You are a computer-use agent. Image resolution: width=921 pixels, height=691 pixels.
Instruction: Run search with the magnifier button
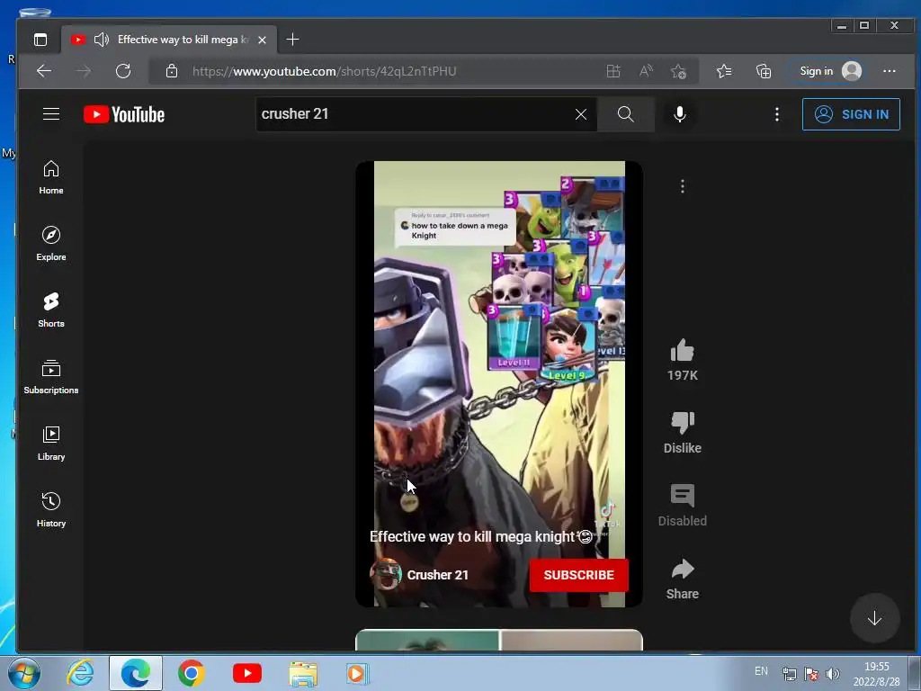click(x=626, y=114)
